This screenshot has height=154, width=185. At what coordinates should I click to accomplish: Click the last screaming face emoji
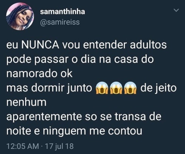click(x=130, y=88)
